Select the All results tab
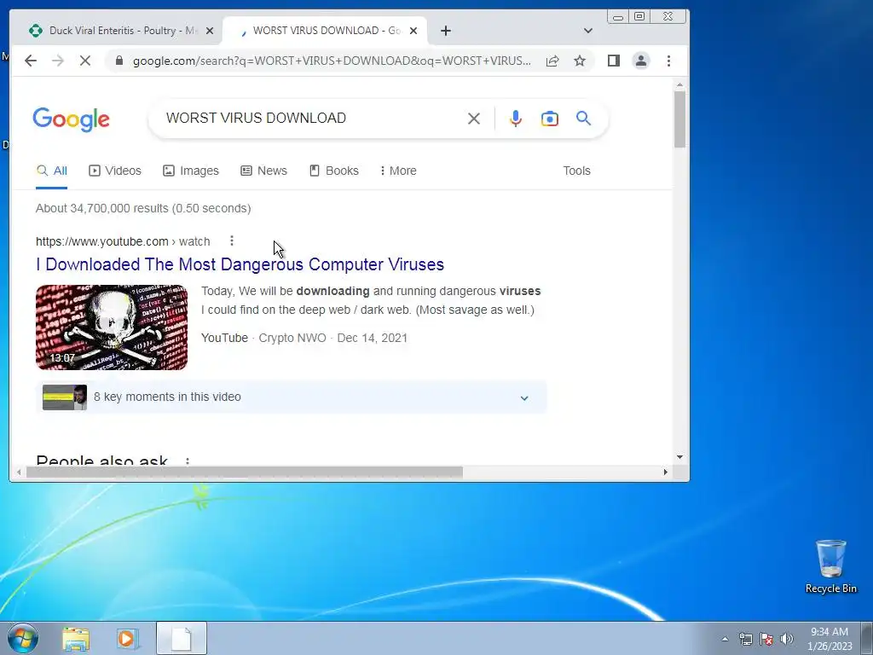 (x=52, y=171)
